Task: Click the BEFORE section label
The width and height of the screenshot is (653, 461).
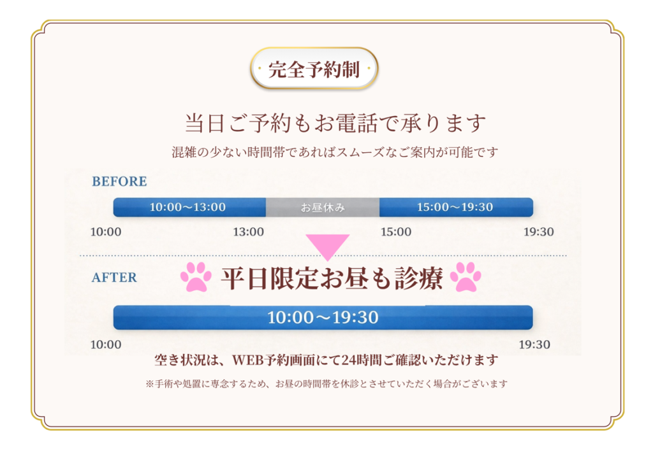Action: click(x=119, y=181)
